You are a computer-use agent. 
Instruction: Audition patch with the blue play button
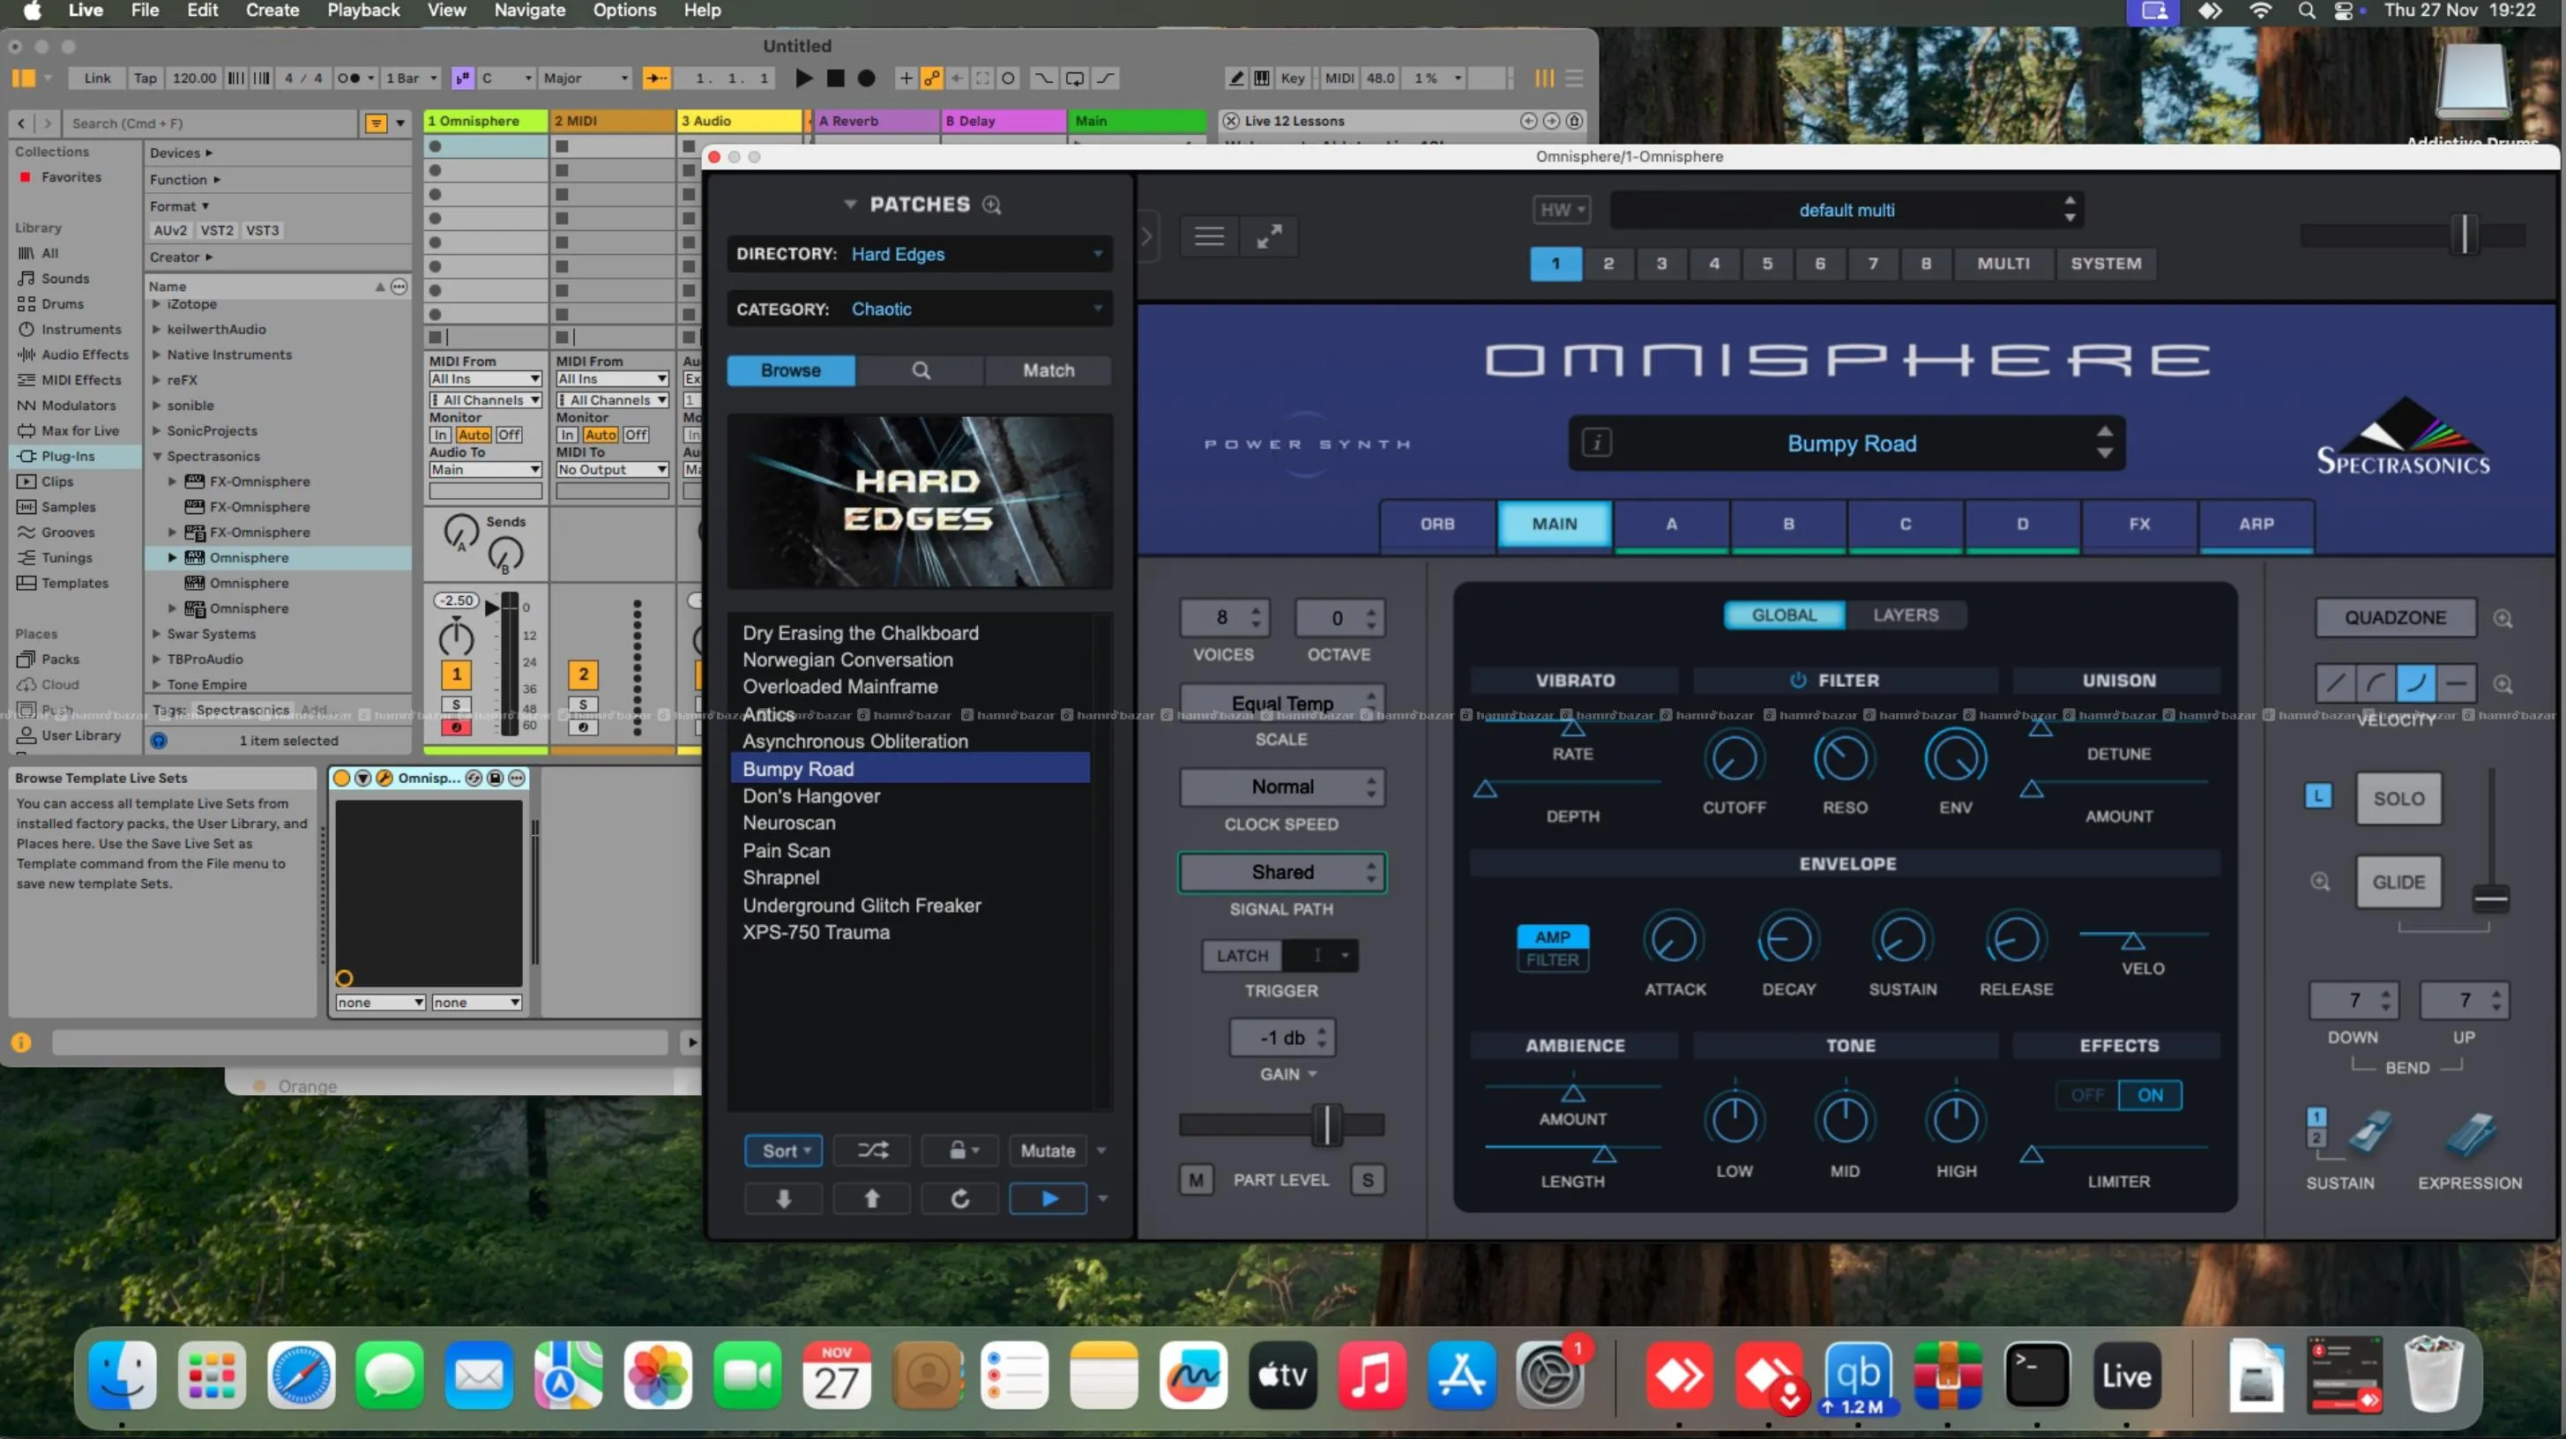[1049, 1198]
